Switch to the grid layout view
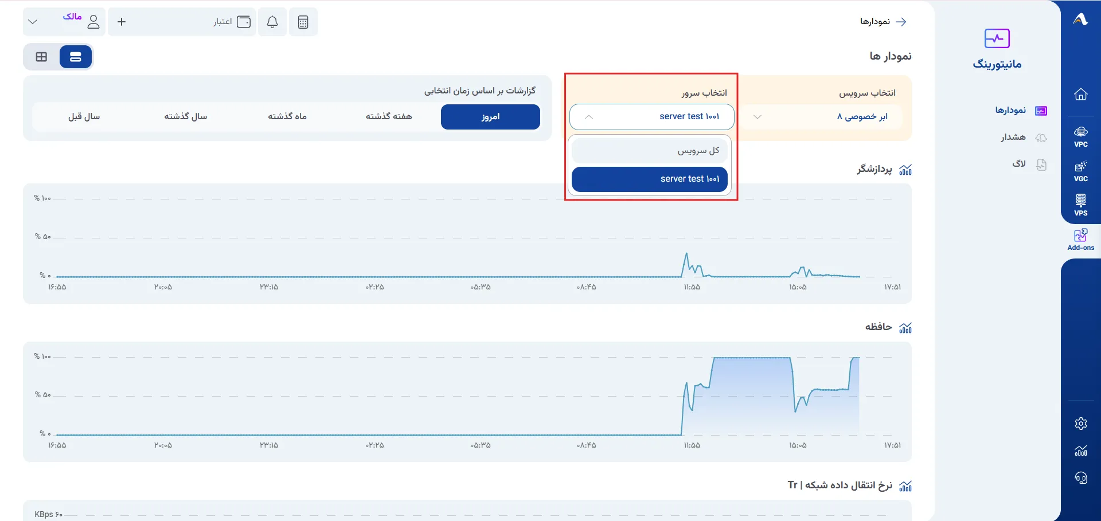1101x521 pixels. click(x=41, y=57)
